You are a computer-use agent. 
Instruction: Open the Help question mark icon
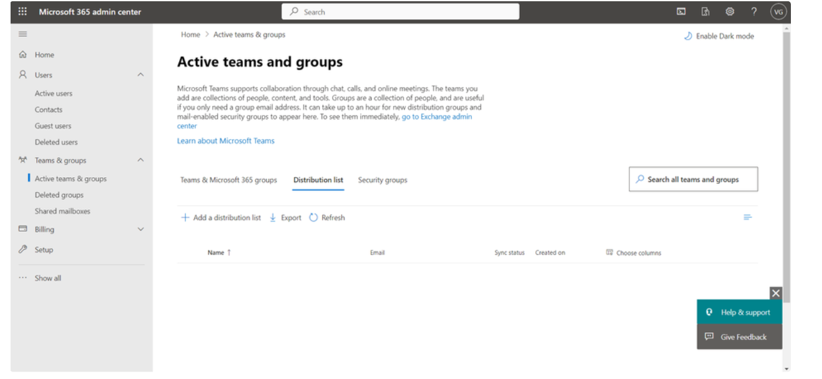(x=754, y=11)
